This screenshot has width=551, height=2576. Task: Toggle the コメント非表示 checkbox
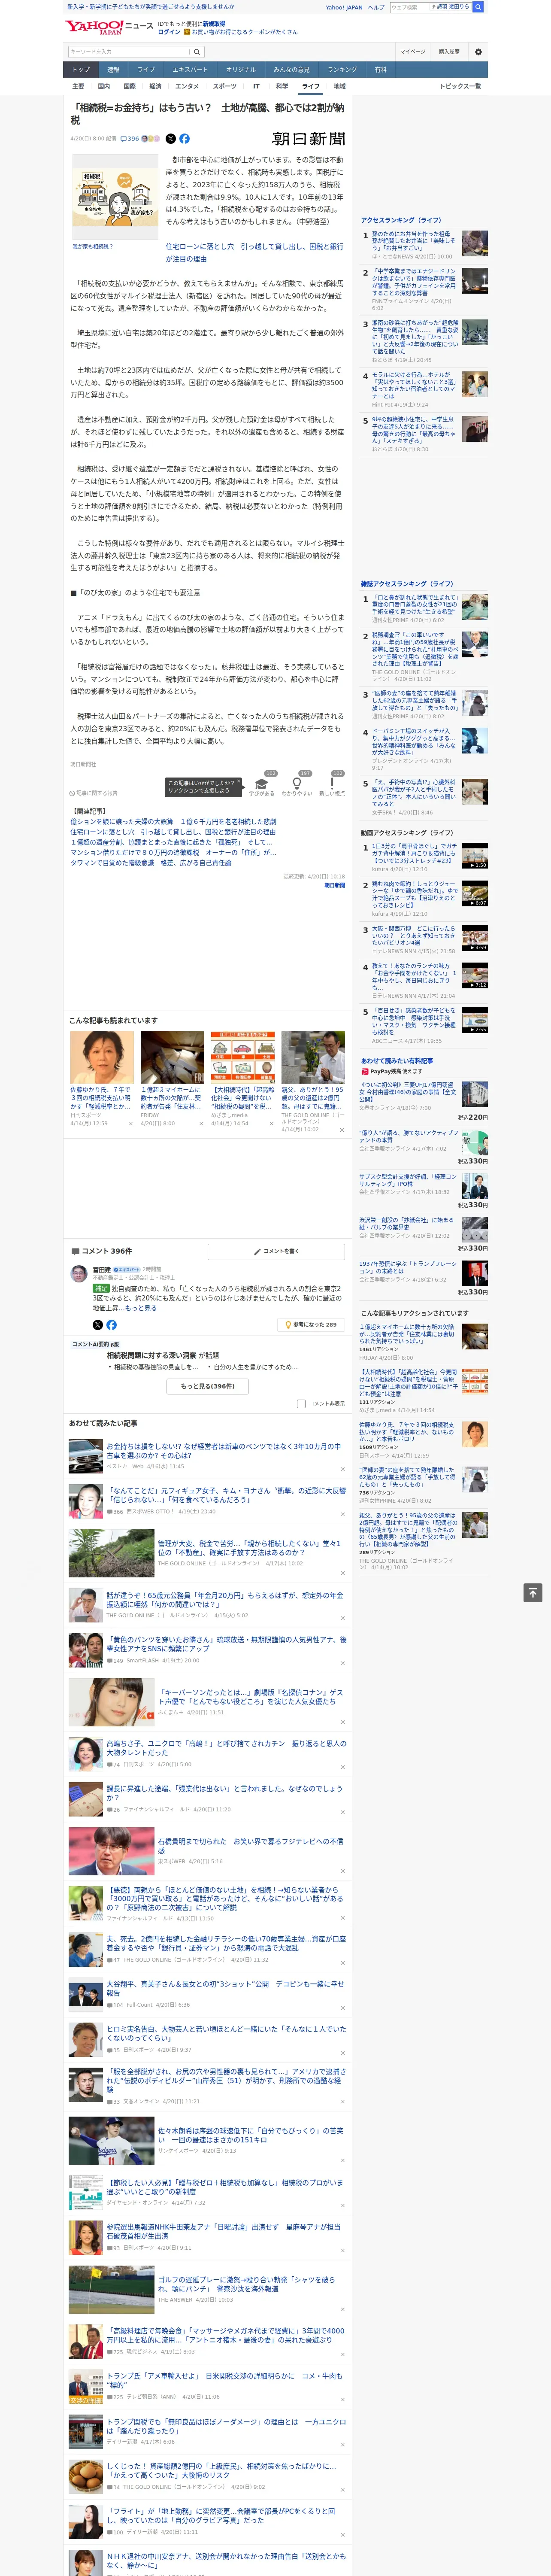(x=301, y=1403)
